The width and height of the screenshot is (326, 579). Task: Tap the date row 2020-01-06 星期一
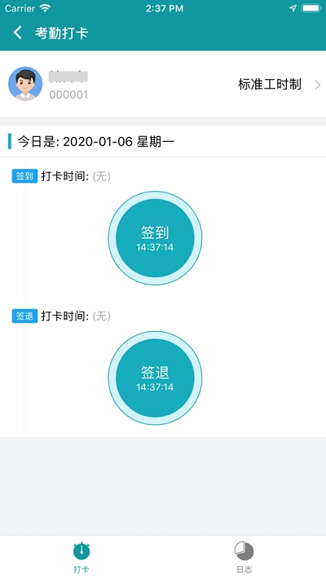click(163, 141)
